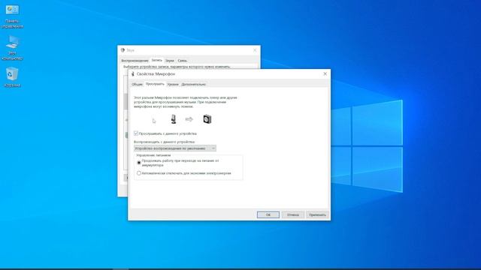Open the Sounds tab in the Sound window

(x=170, y=61)
